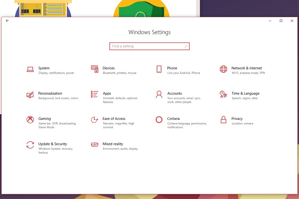Open the Mixed reality headset icon
This screenshot has width=299, height=199.
pos(94,145)
